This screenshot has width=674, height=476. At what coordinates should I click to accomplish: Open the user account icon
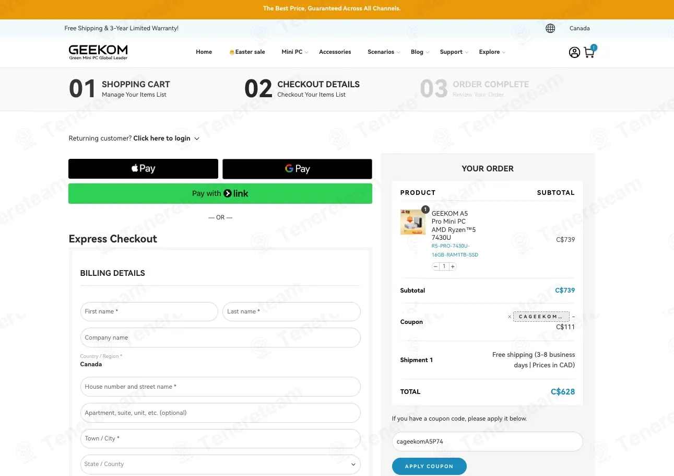coord(574,52)
